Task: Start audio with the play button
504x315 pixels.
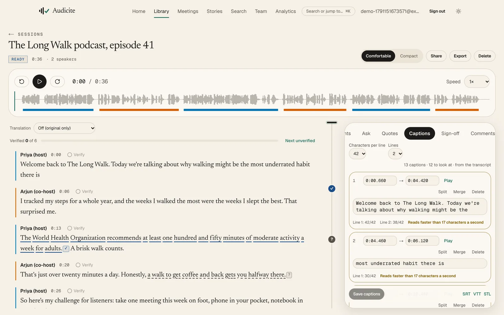Action: pyautogui.click(x=40, y=82)
